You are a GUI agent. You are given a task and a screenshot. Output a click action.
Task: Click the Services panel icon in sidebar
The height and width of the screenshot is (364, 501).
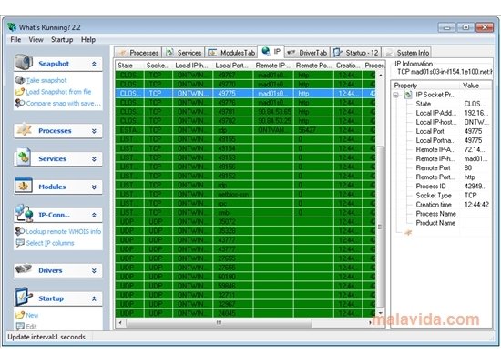click(x=24, y=157)
